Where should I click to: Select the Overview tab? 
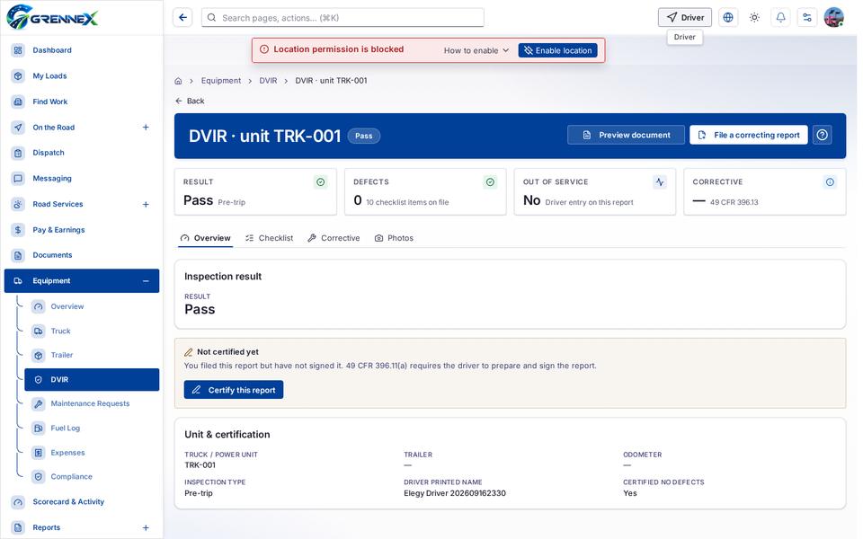[205, 238]
